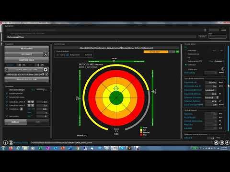230x172 pixels.
Task: Click the third wide button in the acquisition panel
Action: [x=26, y=60]
